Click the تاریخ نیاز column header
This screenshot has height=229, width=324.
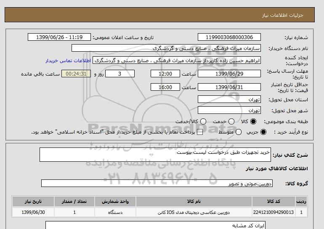[33, 202]
